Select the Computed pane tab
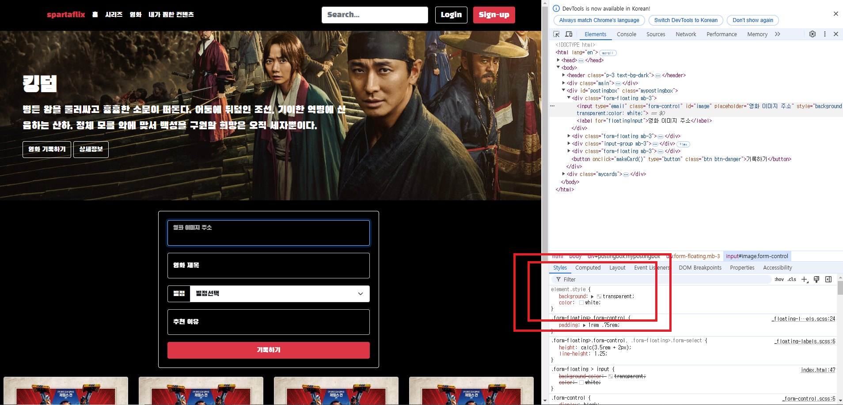The width and height of the screenshot is (843, 405). [x=588, y=268]
